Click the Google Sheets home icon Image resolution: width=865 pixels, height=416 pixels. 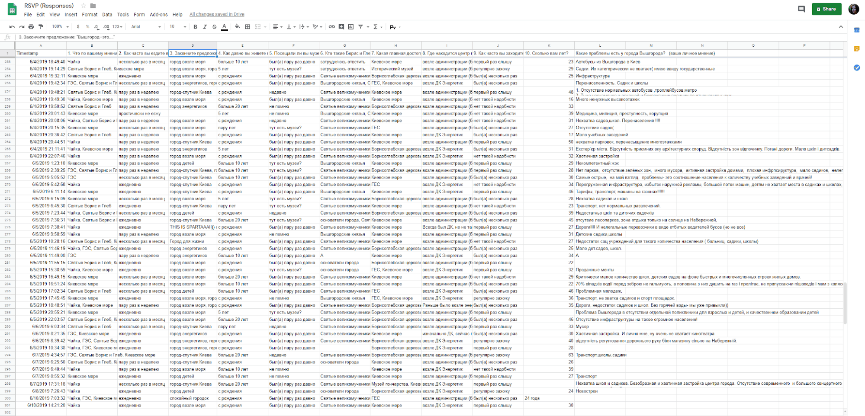[x=12, y=10]
